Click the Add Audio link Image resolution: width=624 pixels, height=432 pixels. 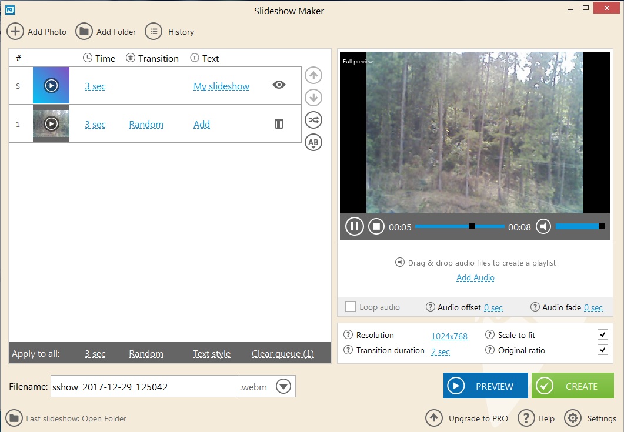[x=475, y=277]
